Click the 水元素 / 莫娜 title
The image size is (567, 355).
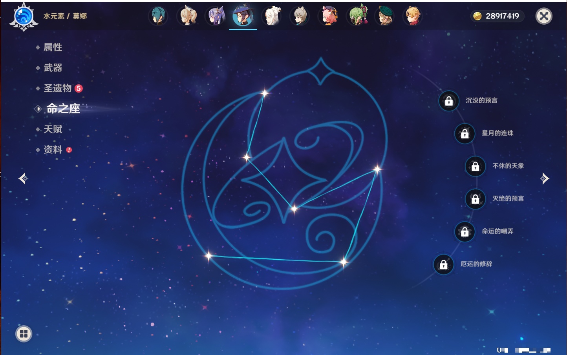[x=65, y=16]
